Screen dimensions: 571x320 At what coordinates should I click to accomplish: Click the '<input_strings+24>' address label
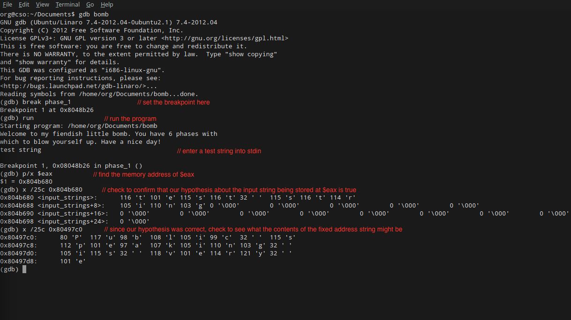coord(73,222)
